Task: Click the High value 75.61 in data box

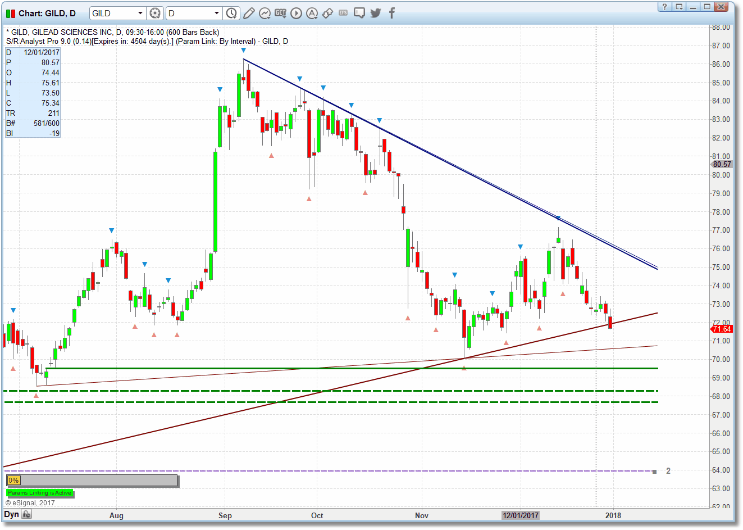Action: click(50, 83)
